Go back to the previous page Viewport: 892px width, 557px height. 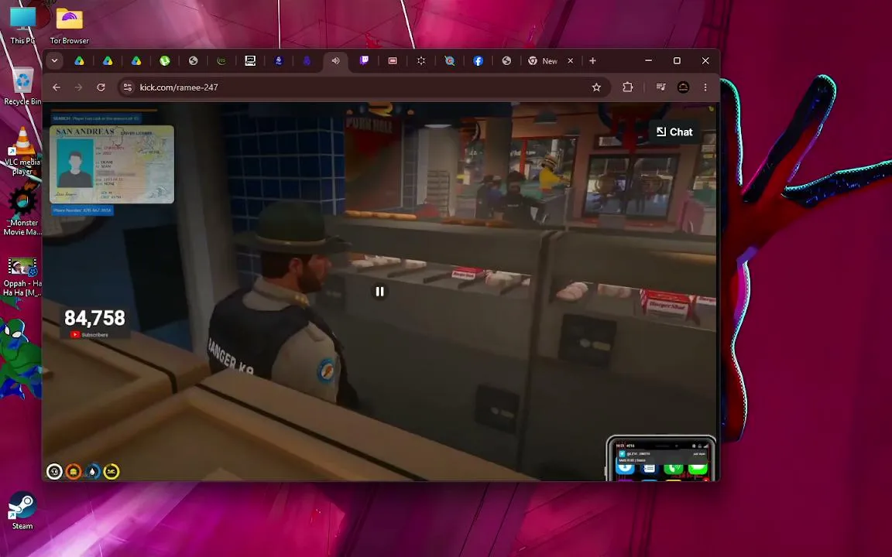[57, 87]
